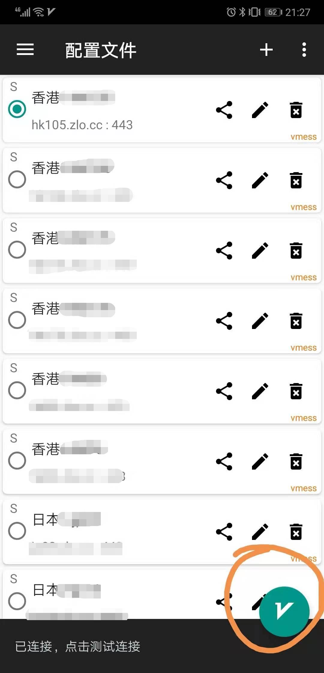Tap the plus icon to add config
324x673 pixels.
click(266, 50)
